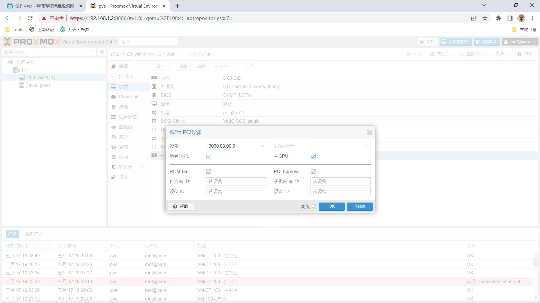Reload the browser page
Screen dimensions: 540x303
point(30,18)
